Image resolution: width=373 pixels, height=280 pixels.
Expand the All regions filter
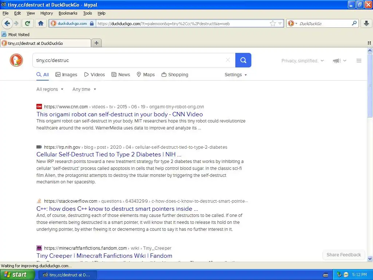coord(50,89)
